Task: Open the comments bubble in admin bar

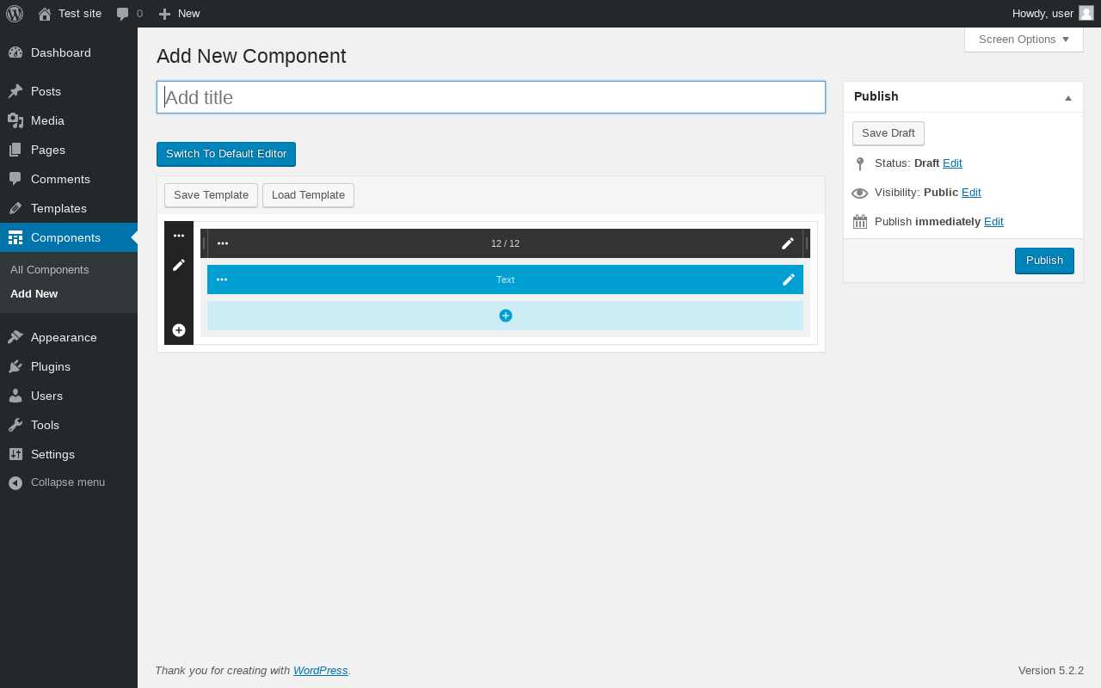Action: click(130, 14)
